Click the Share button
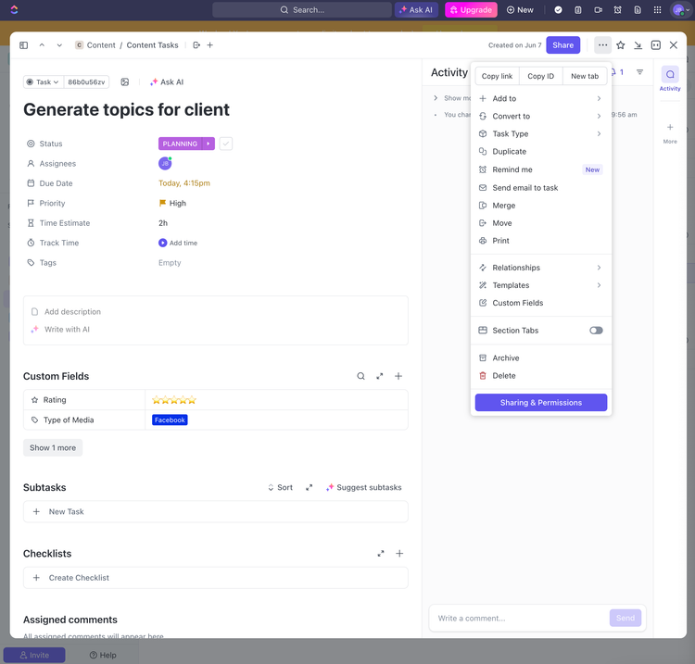 coord(562,45)
